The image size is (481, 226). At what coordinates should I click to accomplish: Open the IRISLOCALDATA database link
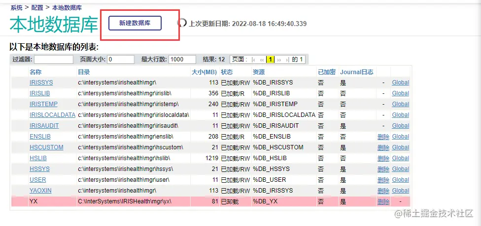click(52, 115)
